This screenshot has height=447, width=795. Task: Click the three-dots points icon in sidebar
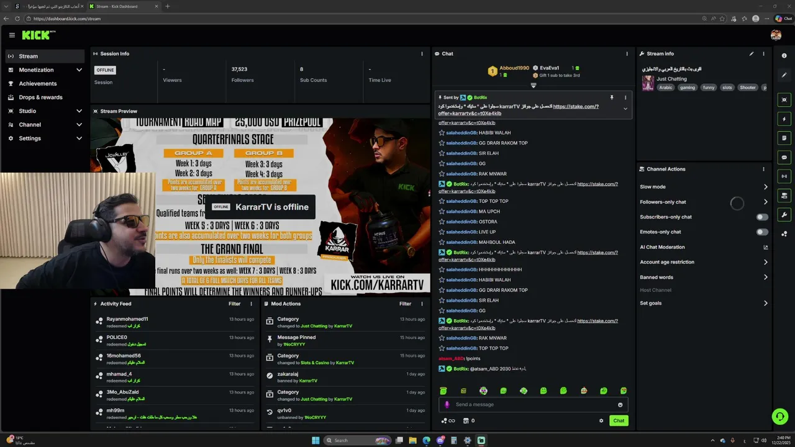point(784,234)
